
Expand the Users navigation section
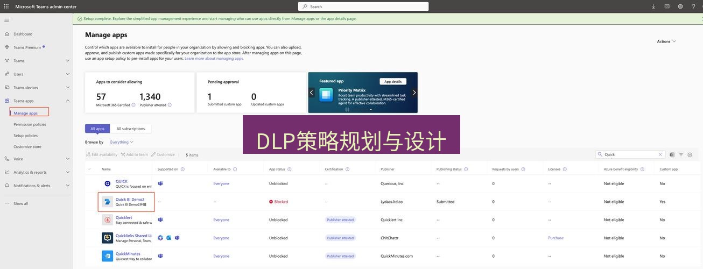click(x=68, y=74)
